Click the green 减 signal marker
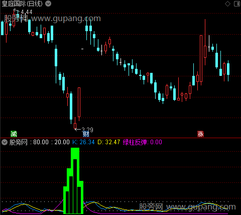 [x=14, y=134]
